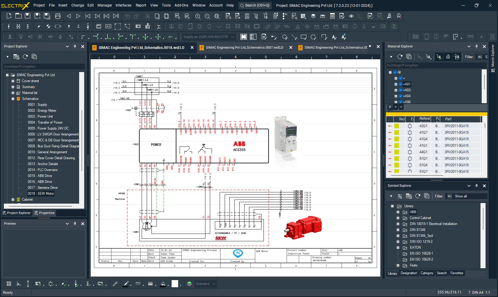Switch to the Designation tab in Symbol Explorer
Viewport: 498px width, 297px height.
[409, 273]
